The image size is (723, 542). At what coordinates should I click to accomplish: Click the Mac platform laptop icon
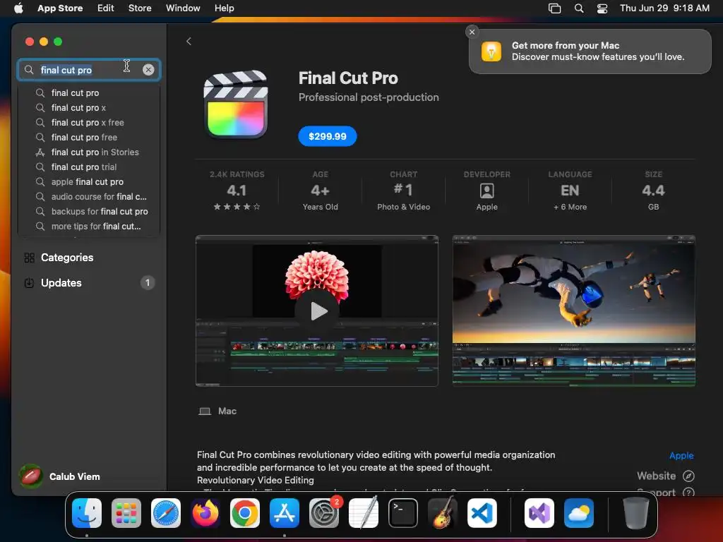[205, 411]
